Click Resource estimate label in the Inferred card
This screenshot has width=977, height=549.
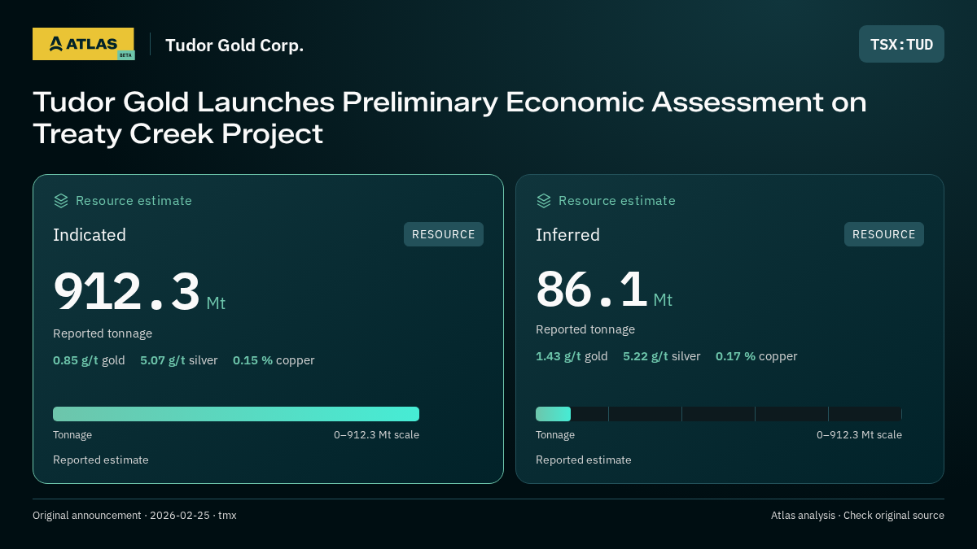click(x=616, y=200)
